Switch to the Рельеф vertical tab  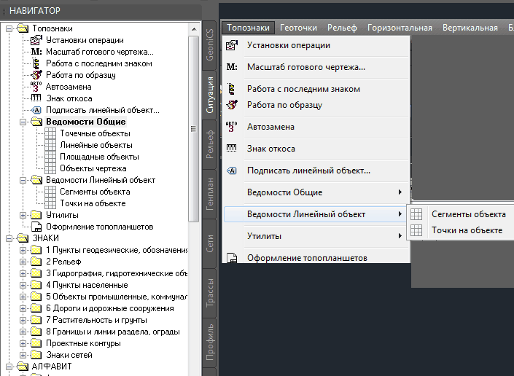tap(210, 144)
